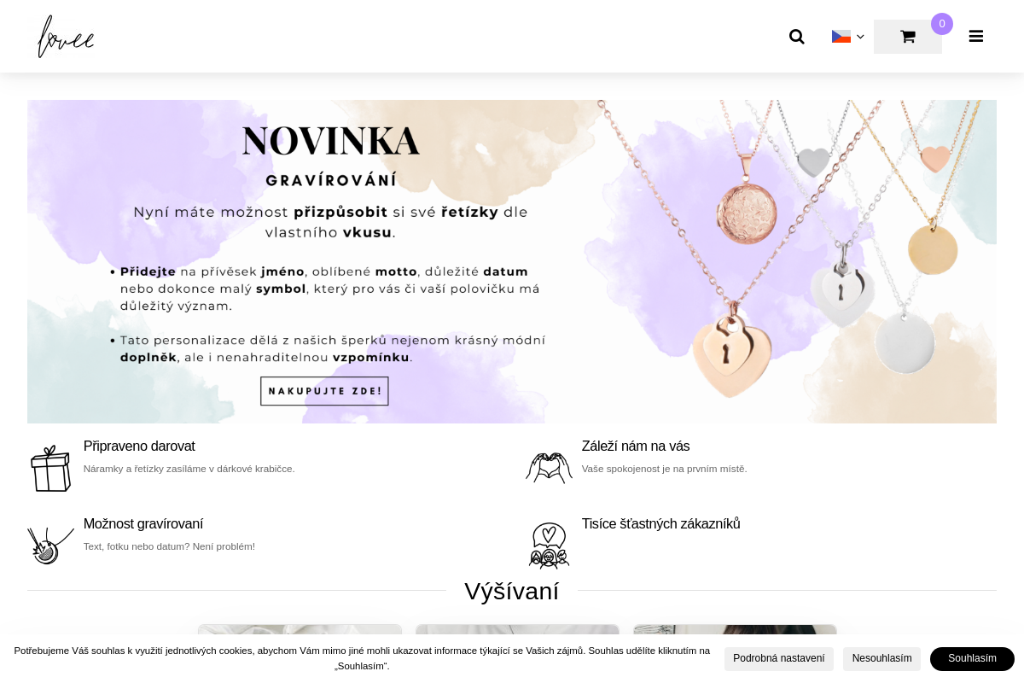Click the cart item count badge
The width and height of the screenshot is (1024, 683).
942,24
